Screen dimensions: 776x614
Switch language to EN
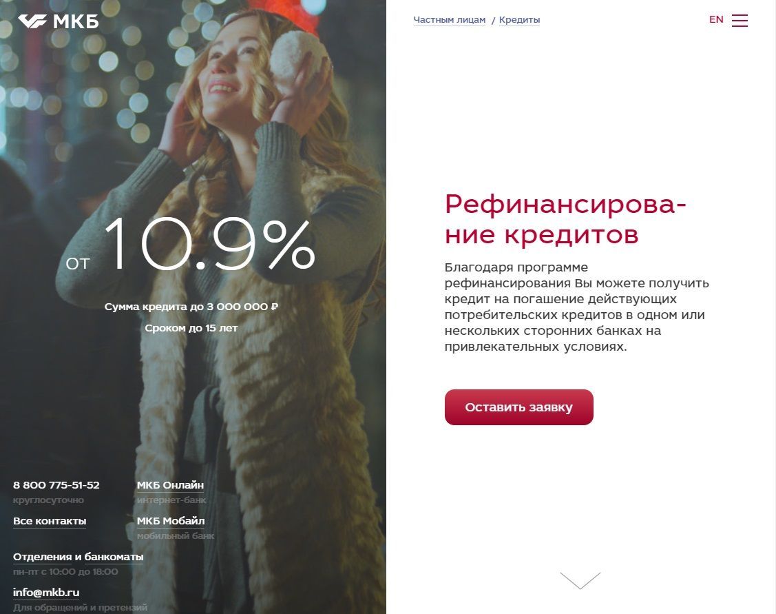[716, 19]
